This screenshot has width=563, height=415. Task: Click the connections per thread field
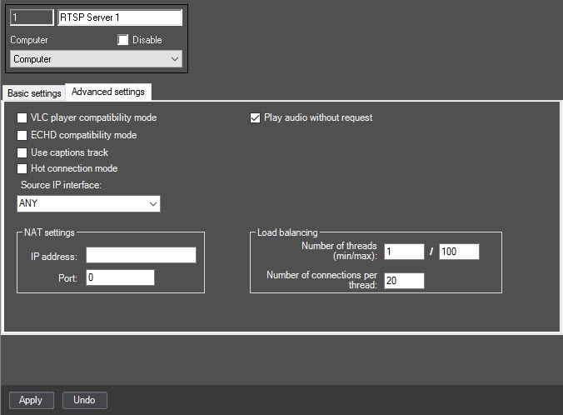coord(404,281)
